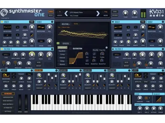165x123 pixels.
Task: Select the Post EQ button
Action: [102, 50]
